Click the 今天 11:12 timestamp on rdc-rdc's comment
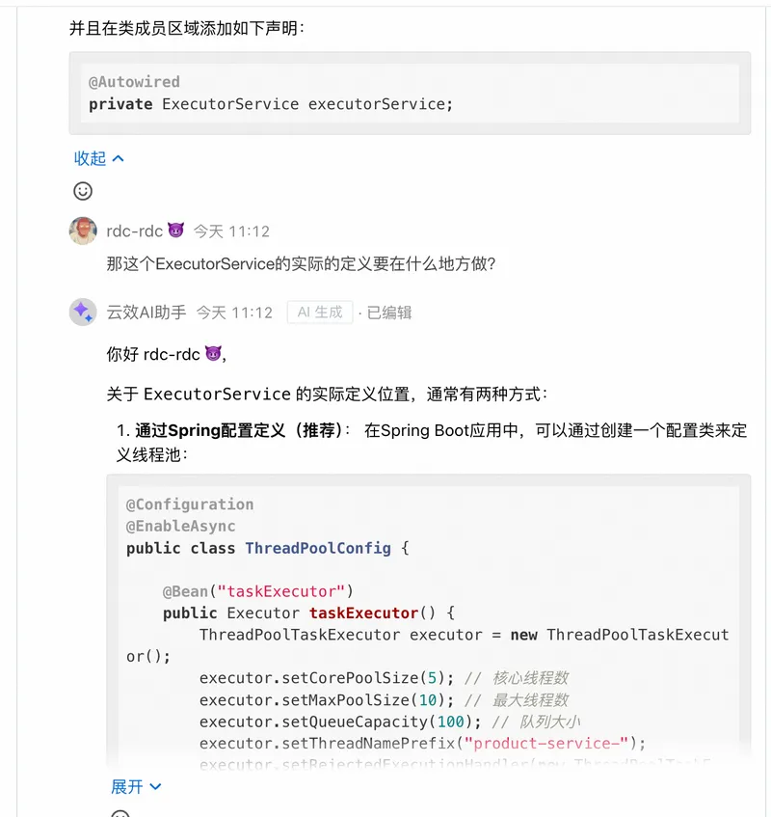The width and height of the screenshot is (771, 817). tap(231, 231)
